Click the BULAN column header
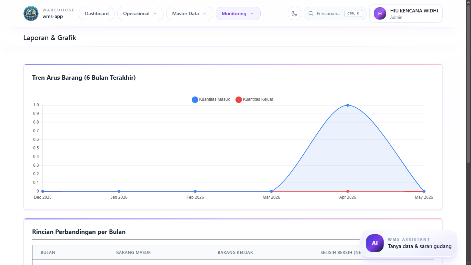 [x=48, y=252]
